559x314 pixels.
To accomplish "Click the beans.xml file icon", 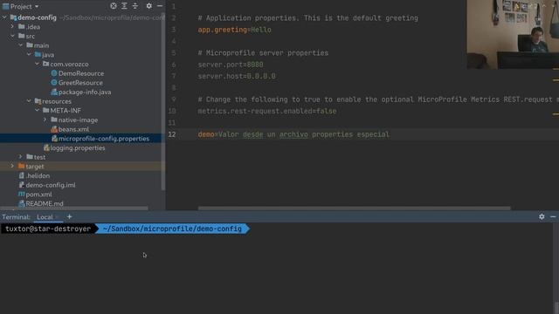I will point(54,129).
